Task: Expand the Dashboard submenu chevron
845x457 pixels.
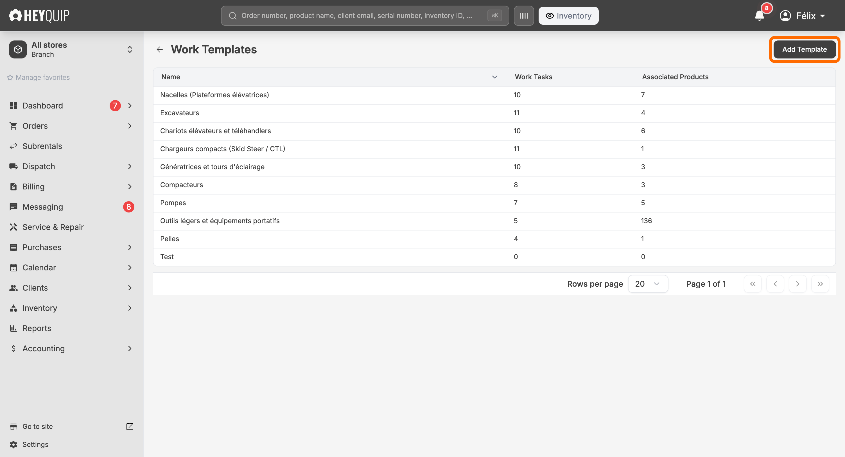Action: pos(130,106)
